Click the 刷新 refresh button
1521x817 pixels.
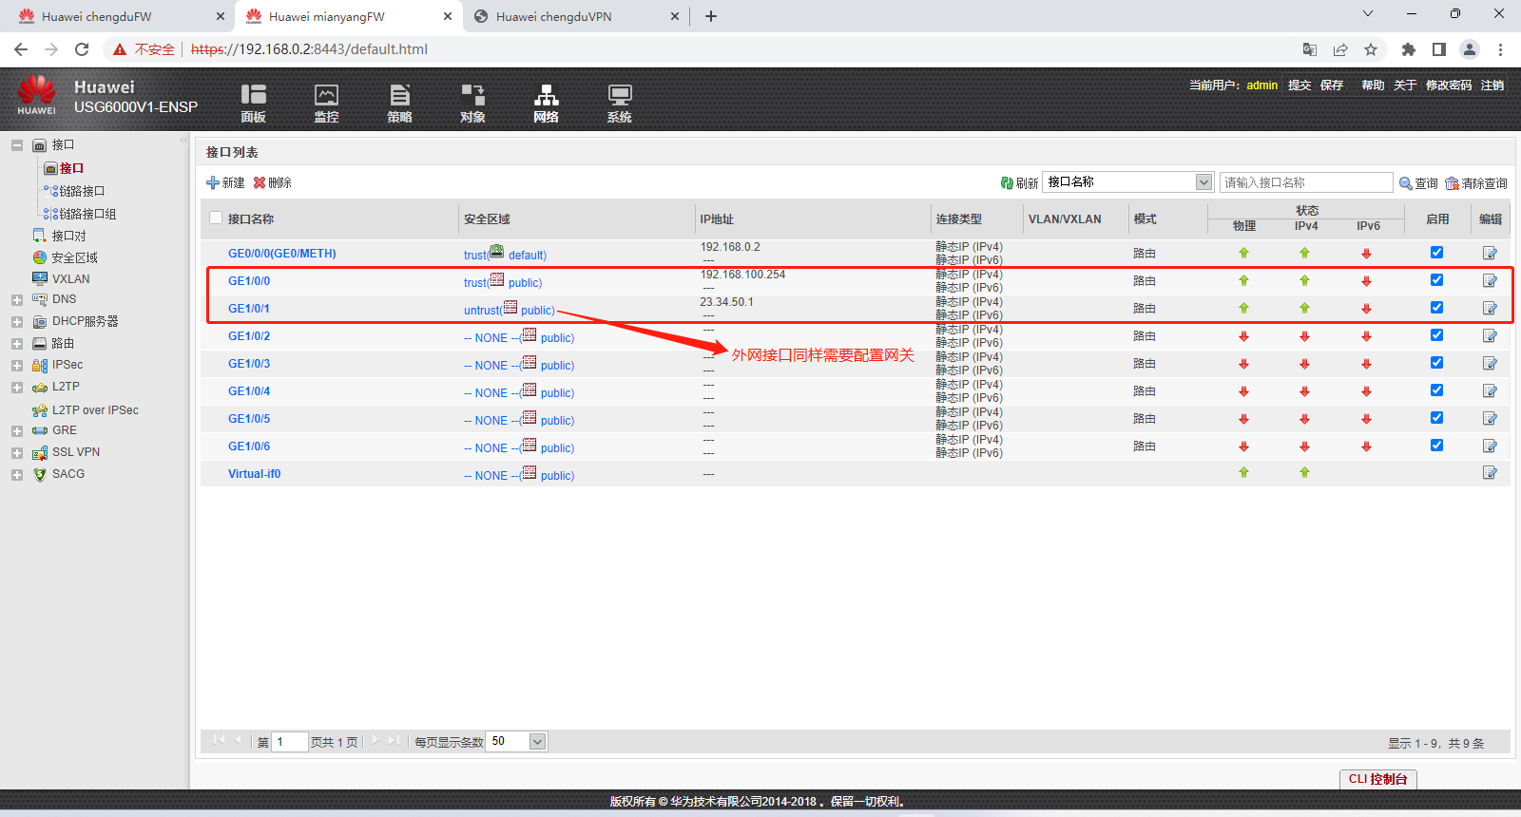[1019, 183]
